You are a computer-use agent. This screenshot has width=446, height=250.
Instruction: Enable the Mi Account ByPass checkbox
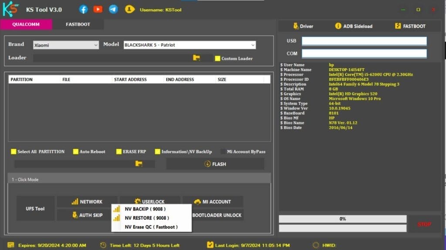223,151
